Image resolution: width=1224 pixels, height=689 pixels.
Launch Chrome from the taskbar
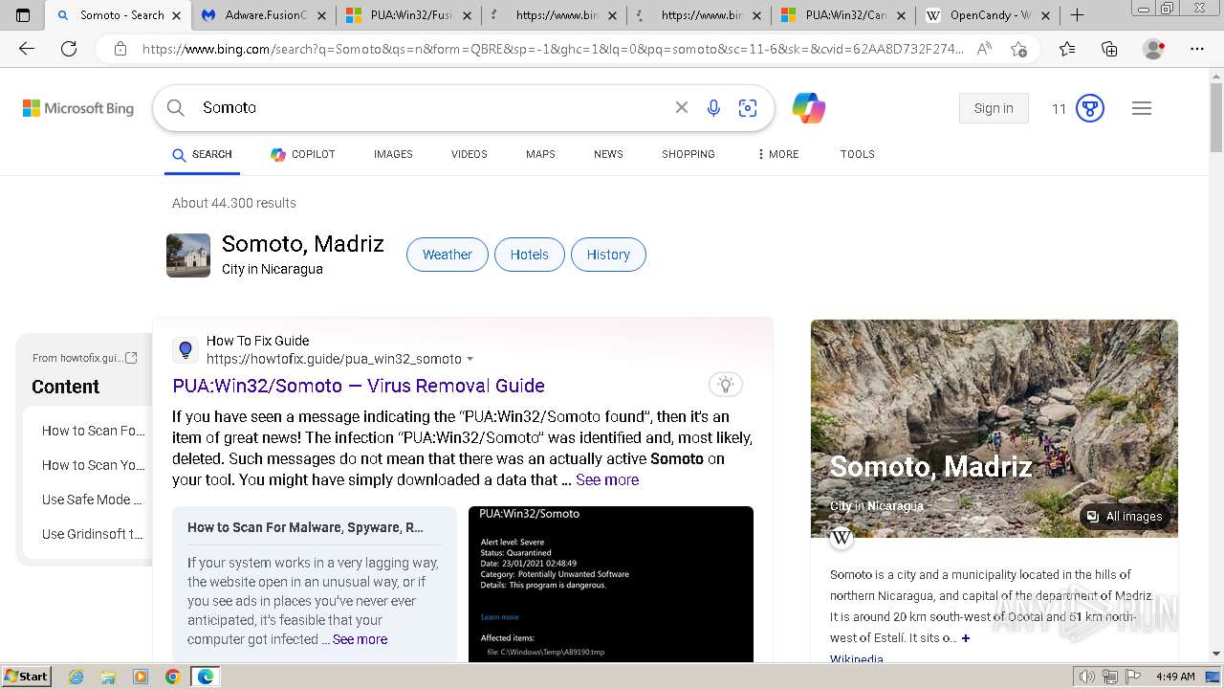point(172,677)
